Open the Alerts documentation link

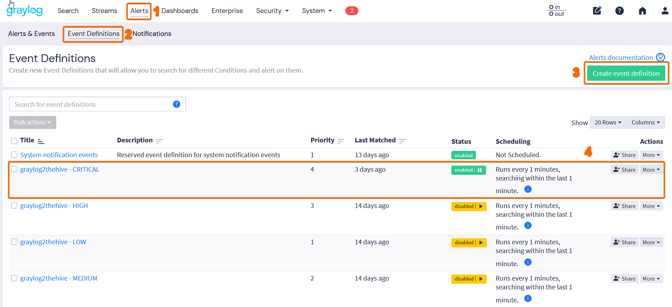tap(621, 57)
